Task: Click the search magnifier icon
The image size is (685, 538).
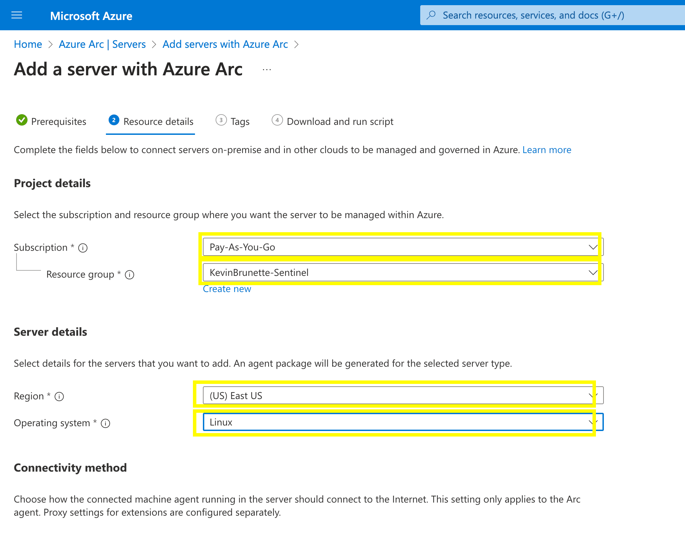Action: click(431, 15)
